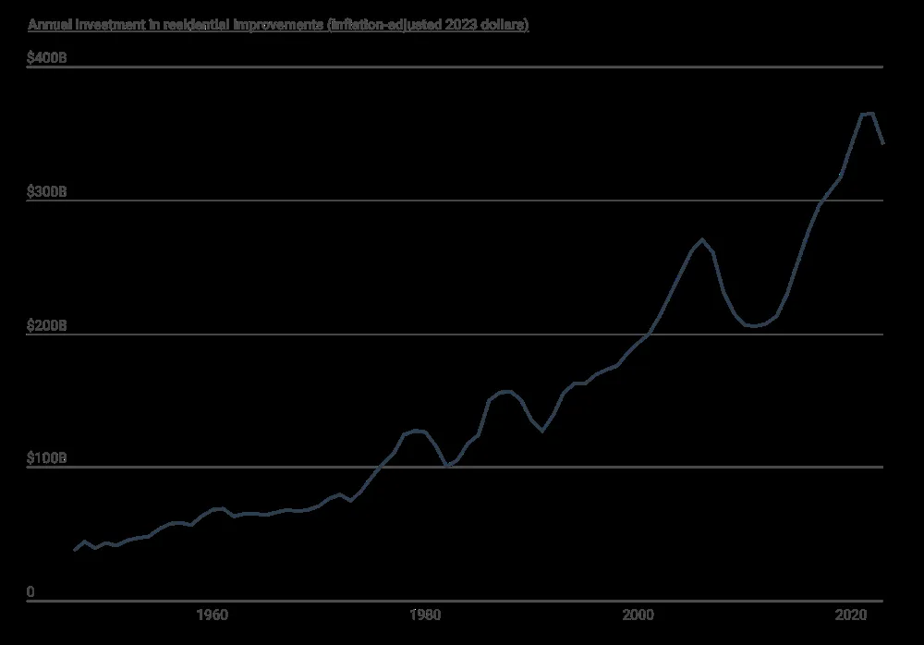The image size is (924, 645).
Task: Click the 0 label on the y-axis
Action: click(x=30, y=591)
